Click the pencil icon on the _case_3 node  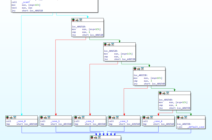coord(113,118)
